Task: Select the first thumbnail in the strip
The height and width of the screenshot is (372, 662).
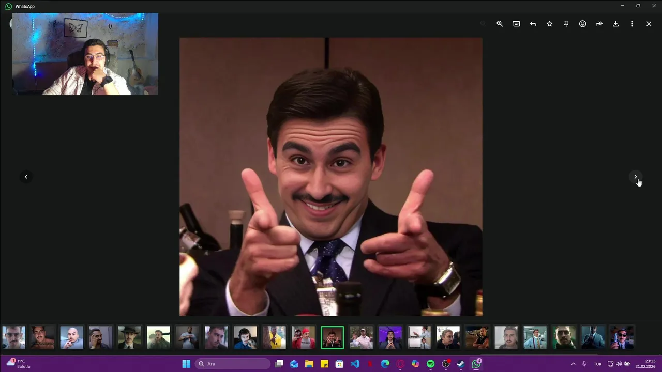Action: click(13, 337)
